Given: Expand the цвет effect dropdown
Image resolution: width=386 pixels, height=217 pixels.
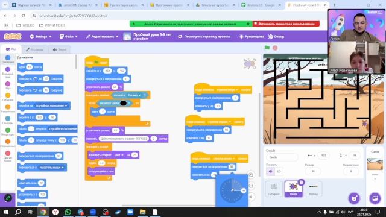Looking at the screenshot, I should (x=119, y=155).
